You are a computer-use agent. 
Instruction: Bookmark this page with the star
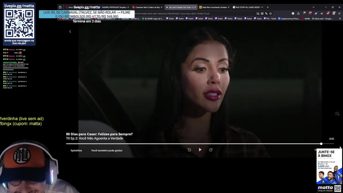pos(270,13)
